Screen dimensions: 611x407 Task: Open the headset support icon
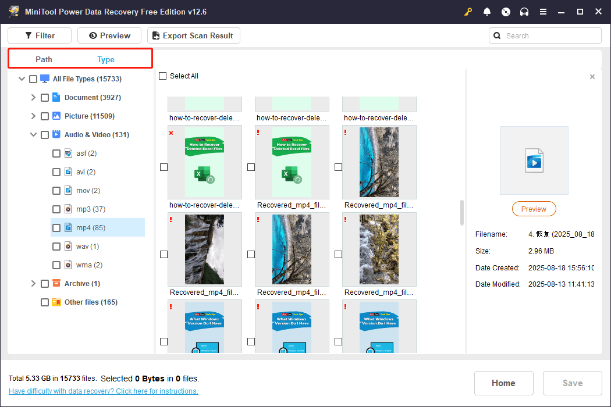click(x=524, y=11)
